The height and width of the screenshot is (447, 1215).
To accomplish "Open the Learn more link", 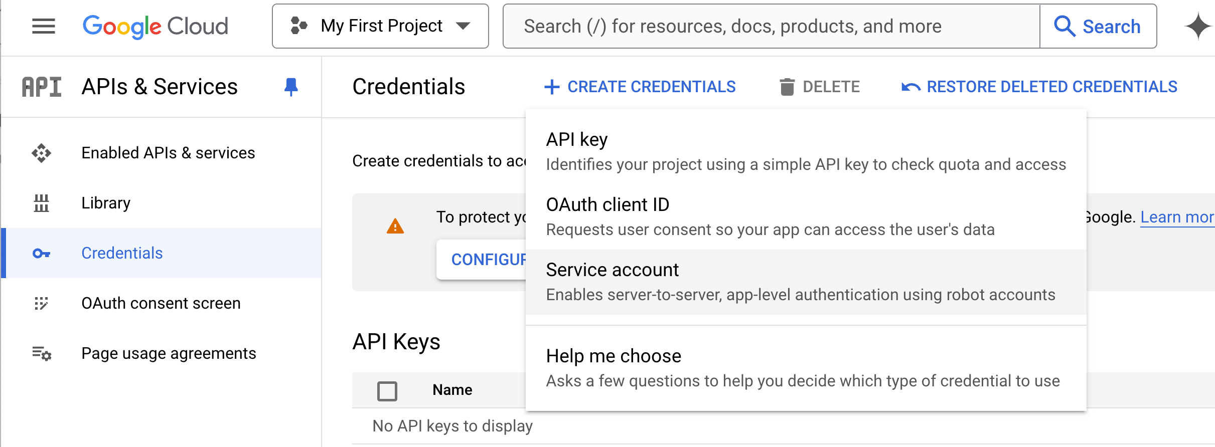I will (x=1177, y=217).
